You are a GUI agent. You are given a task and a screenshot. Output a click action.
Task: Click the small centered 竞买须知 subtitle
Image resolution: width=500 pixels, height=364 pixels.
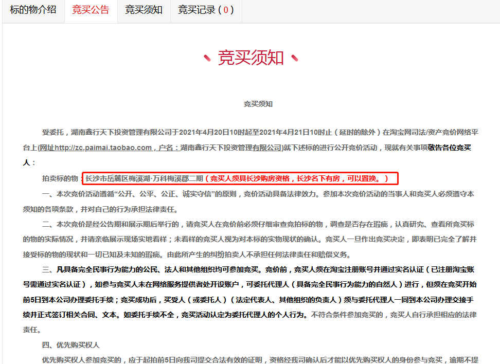[x=258, y=104]
